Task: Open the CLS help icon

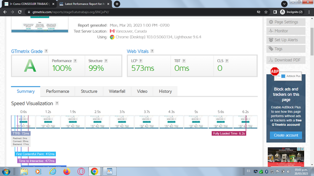Action: (227, 61)
